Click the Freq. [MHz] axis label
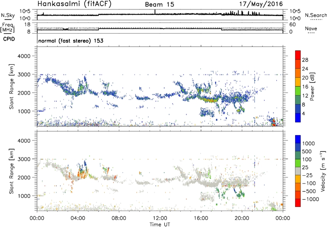 (7, 27)
